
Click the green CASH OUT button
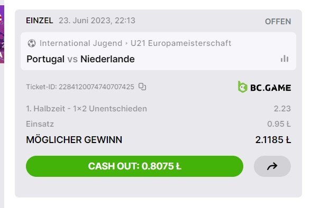pos(134,166)
